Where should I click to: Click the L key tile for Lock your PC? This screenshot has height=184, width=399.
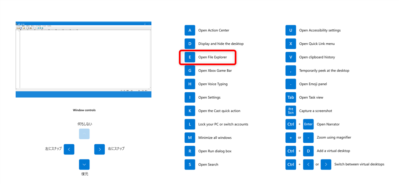pos(190,124)
